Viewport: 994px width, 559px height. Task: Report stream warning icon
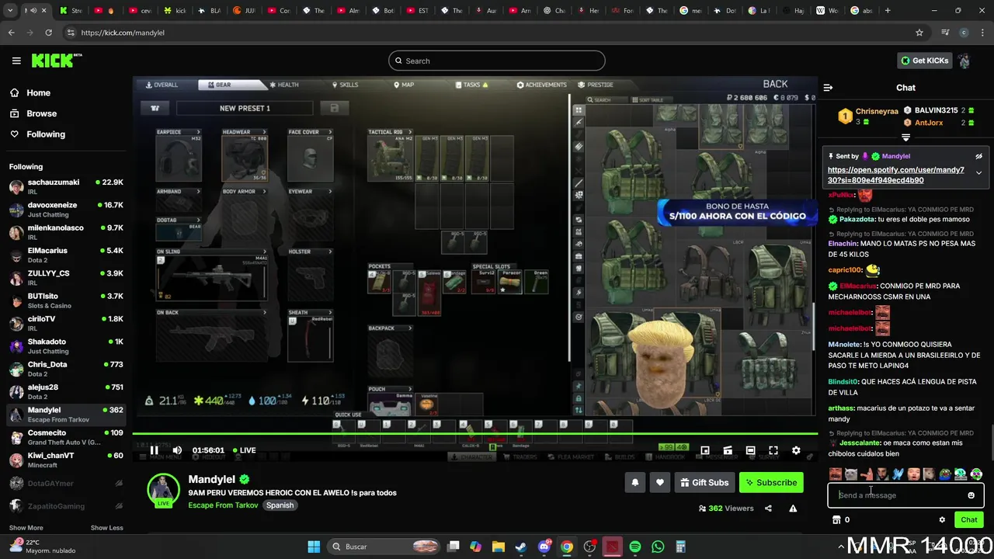[x=793, y=509]
